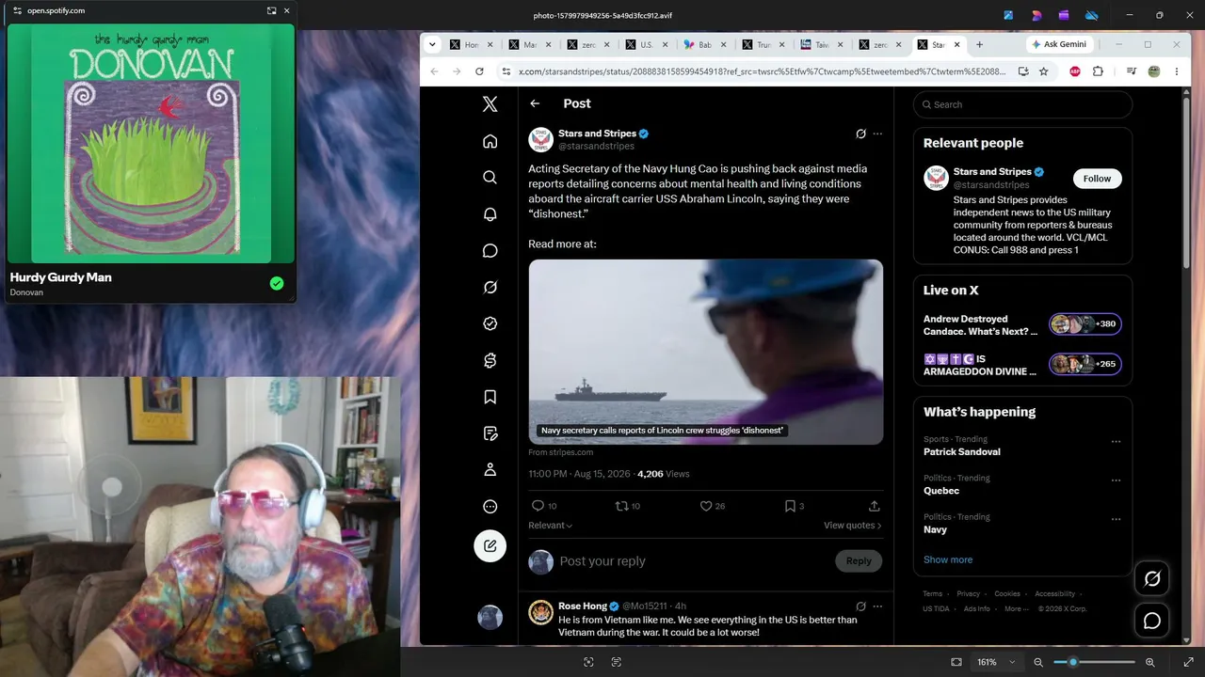The width and height of the screenshot is (1205, 677).
Task: Open Bookmarks in X sidebar
Action: click(490, 397)
